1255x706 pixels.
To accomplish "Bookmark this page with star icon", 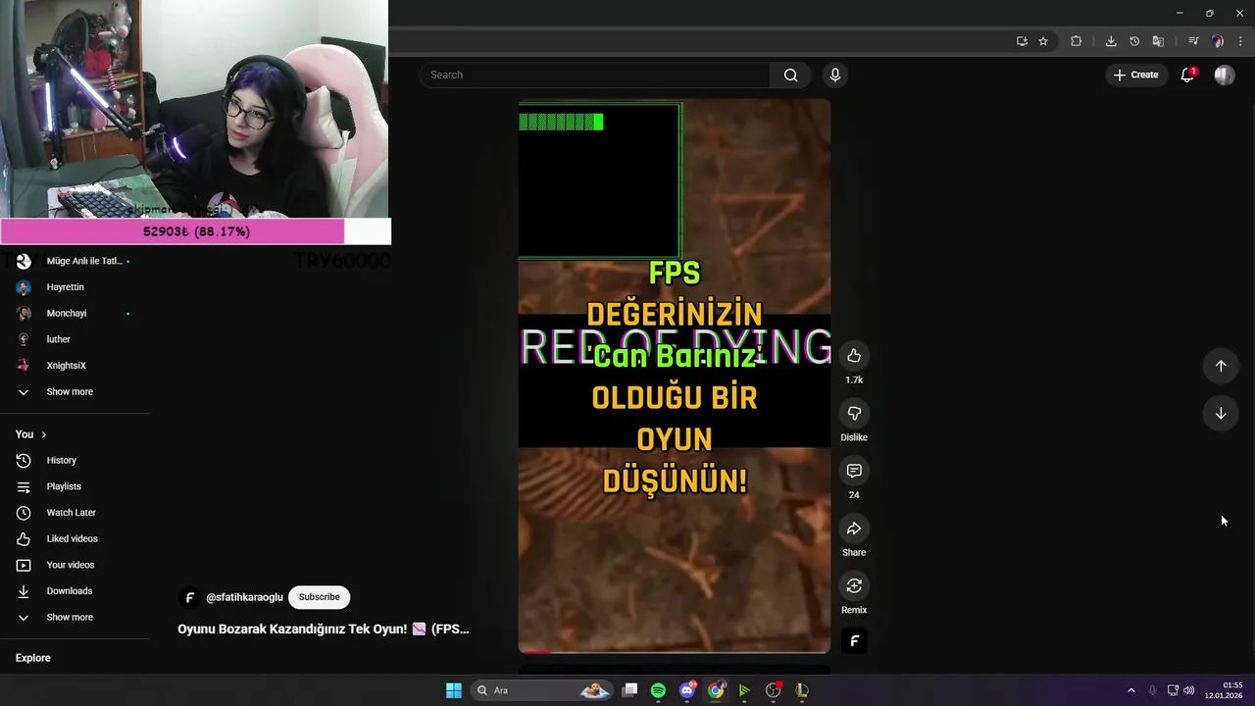I will (x=1043, y=41).
